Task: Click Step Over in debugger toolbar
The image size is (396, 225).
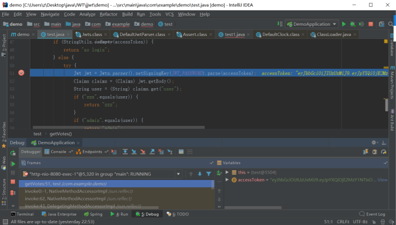Action: (125, 152)
